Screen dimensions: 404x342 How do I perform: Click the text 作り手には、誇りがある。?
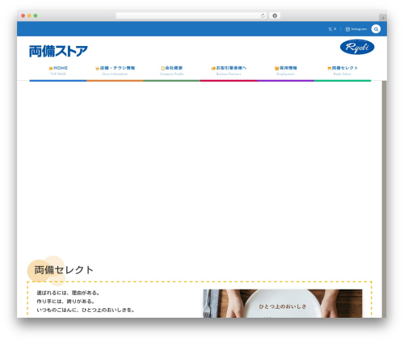point(65,302)
